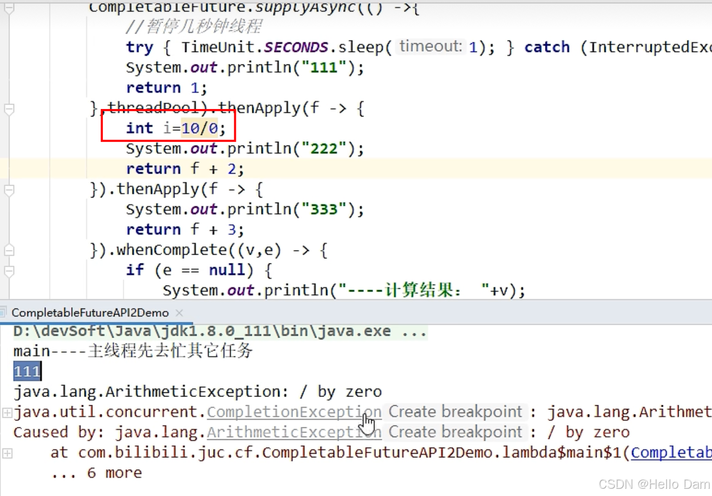Follow the Completab... source link in stack frame
The height and width of the screenshot is (496, 712).
click(x=671, y=453)
